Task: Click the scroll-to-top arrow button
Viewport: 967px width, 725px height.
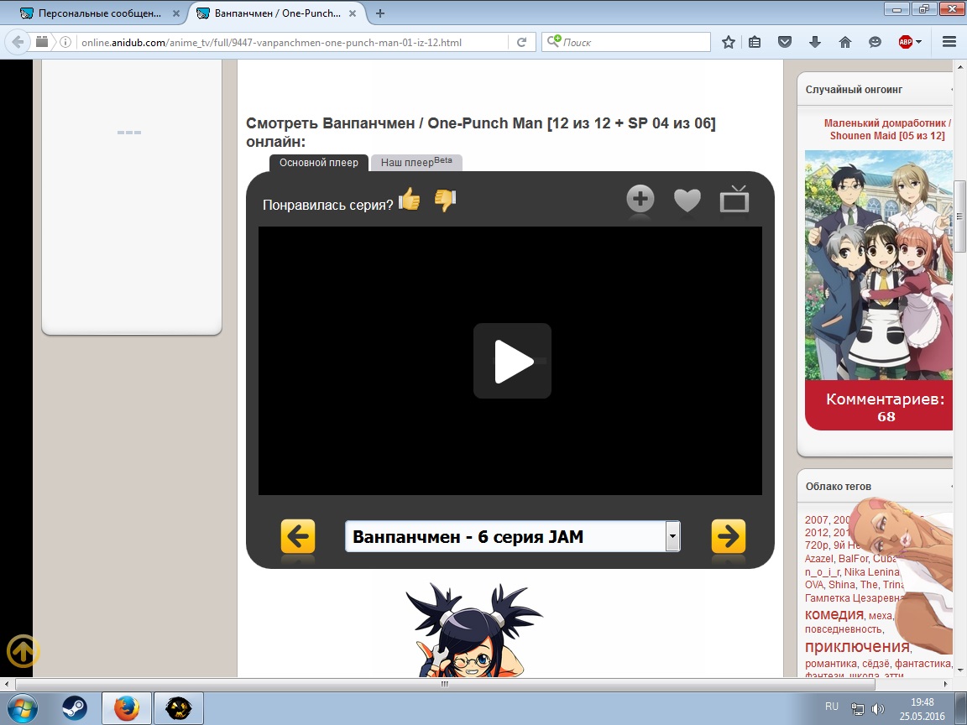Action: [24, 651]
